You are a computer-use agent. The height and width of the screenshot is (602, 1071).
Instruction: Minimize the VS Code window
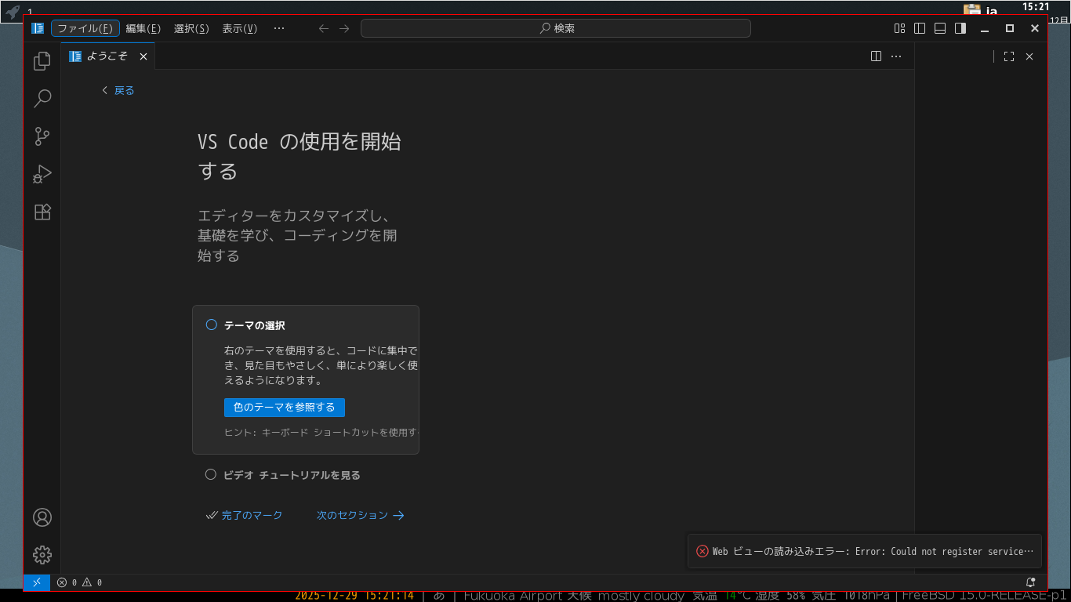(986, 28)
